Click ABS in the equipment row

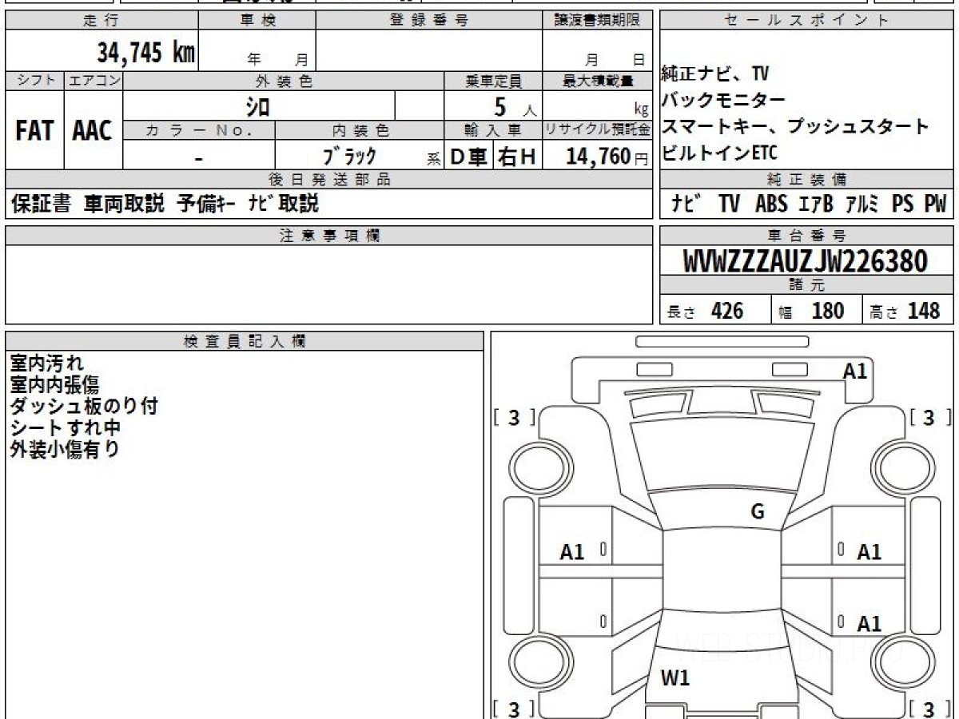771,205
